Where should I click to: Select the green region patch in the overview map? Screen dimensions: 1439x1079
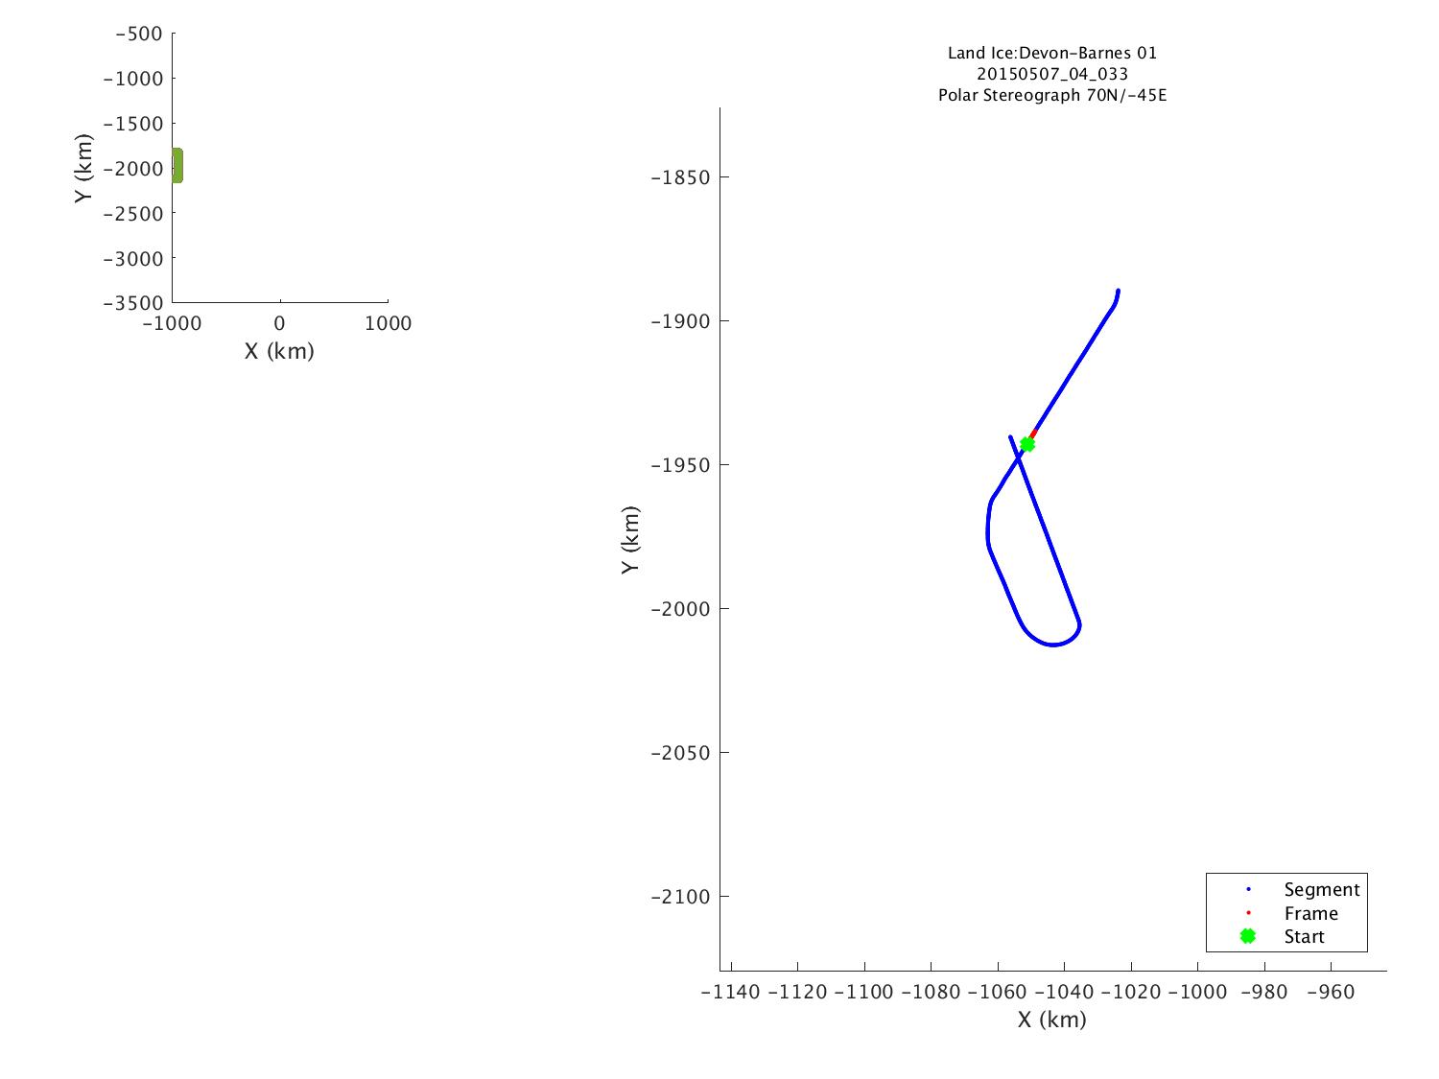click(x=177, y=166)
